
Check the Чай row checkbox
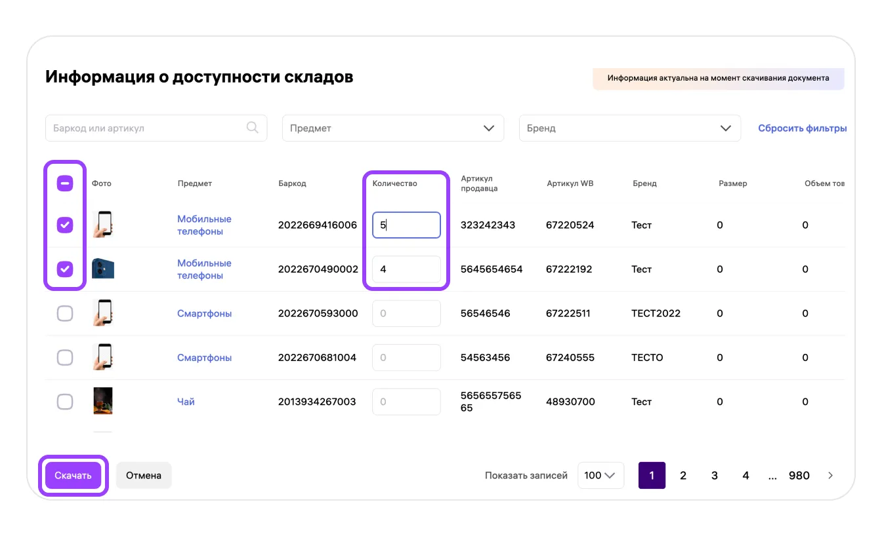pyautogui.click(x=65, y=402)
